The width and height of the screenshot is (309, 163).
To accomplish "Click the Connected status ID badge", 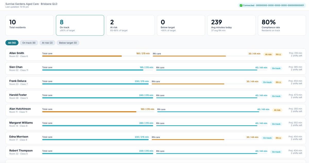I will (x=272, y=5).
